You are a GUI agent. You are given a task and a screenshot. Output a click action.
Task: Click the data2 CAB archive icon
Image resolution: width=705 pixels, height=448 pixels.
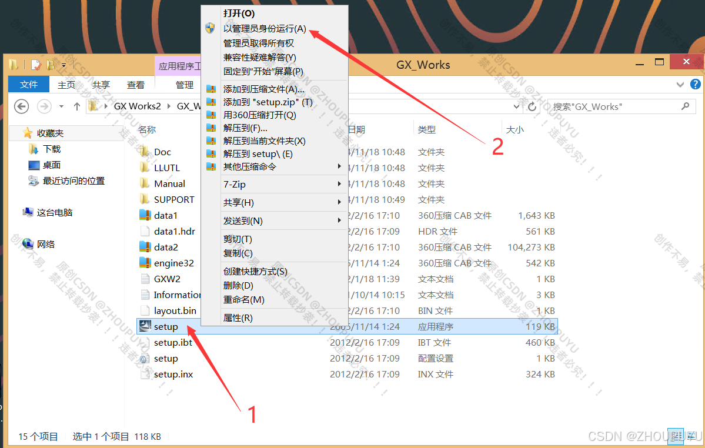click(145, 247)
